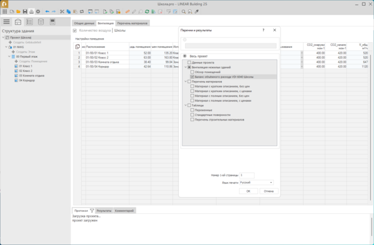The image size is (374, 245).
Task: Check Материал с полным описанием, с ценами
Action: tap(192, 100)
